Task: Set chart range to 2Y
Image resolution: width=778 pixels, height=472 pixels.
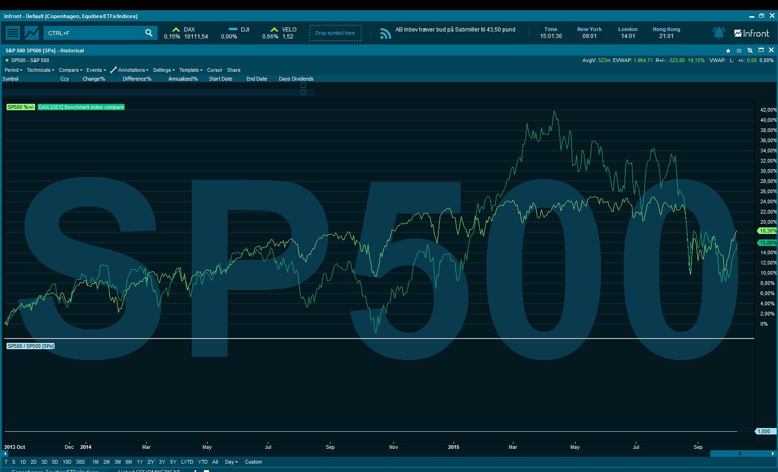Action: pos(151,462)
